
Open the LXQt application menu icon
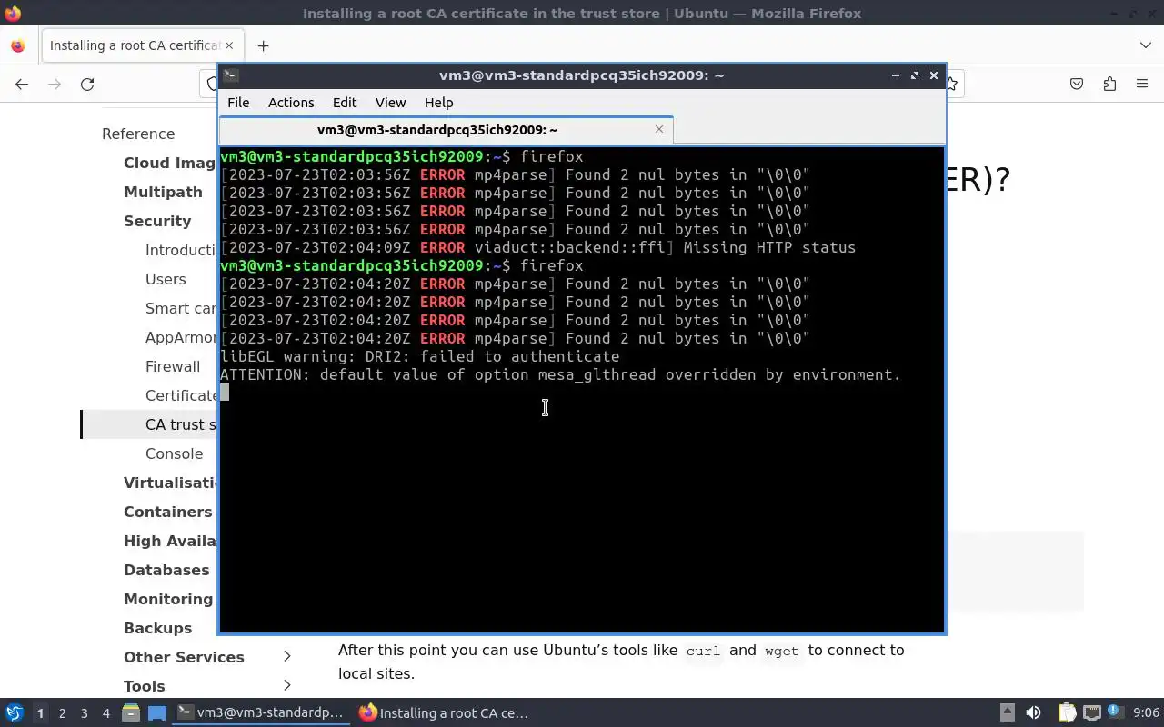(x=14, y=713)
